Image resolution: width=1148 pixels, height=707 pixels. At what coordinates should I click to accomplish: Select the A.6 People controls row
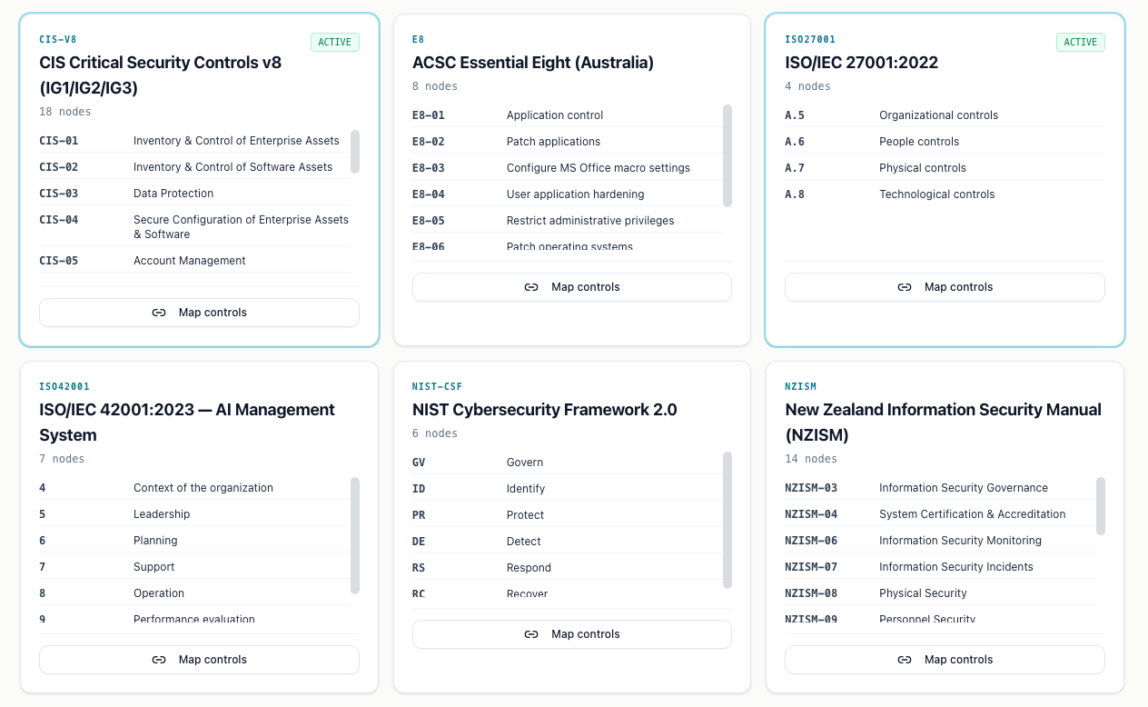click(x=945, y=142)
